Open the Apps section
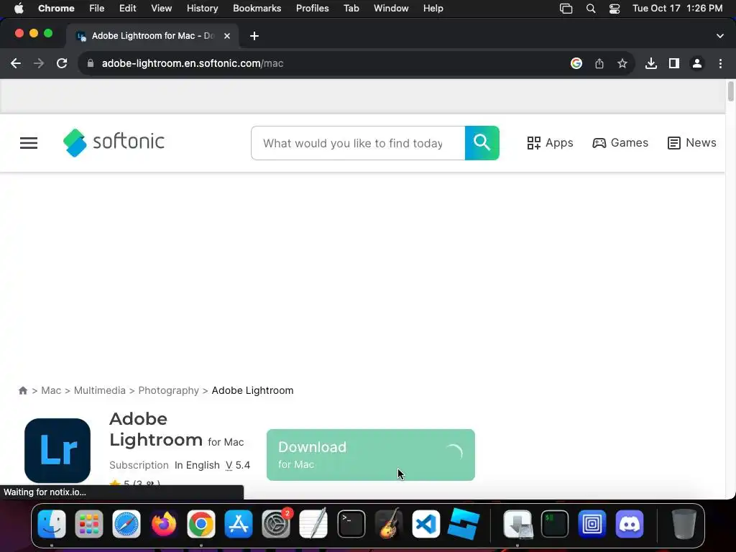Screen dimensions: 736x552 pyautogui.click(x=550, y=143)
